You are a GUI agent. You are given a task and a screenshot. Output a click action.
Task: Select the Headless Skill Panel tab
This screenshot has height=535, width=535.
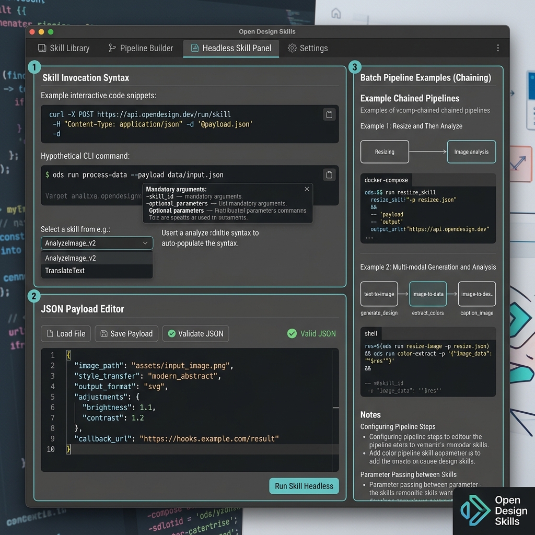pos(231,48)
